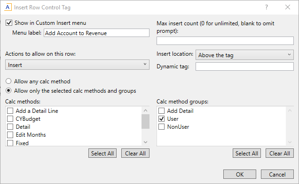Close the Insert Row Control Tag dialog
This screenshot has width=299, height=184.
coord(288,7)
